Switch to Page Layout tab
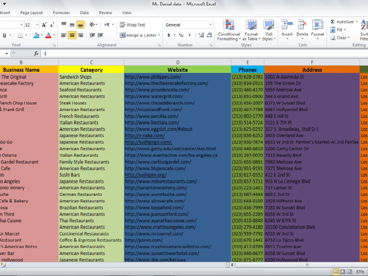368x276 pixels. [31, 13]
